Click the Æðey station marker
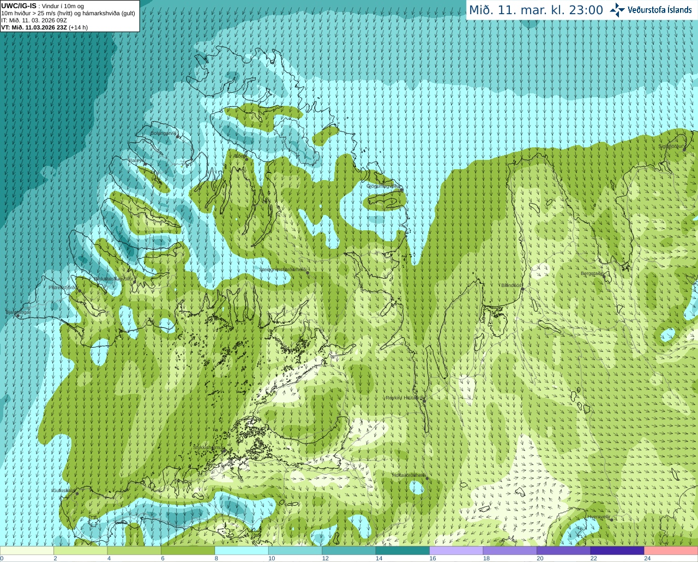This screenshot has height=562, width=698. (x=246, y=158)
